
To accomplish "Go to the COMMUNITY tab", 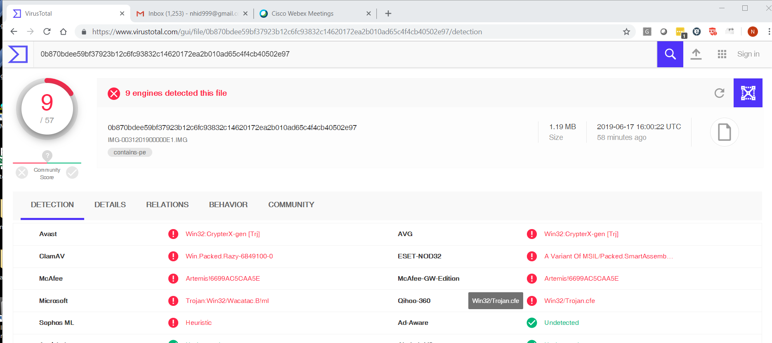I will click(291, 205).
